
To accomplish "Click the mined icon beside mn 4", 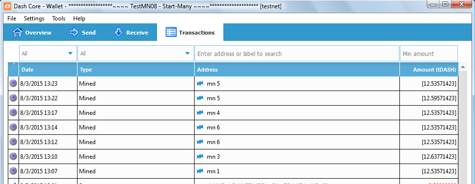I will coord(200,113).
